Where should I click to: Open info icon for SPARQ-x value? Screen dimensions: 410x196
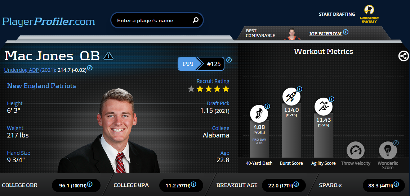tap(396, 184)
